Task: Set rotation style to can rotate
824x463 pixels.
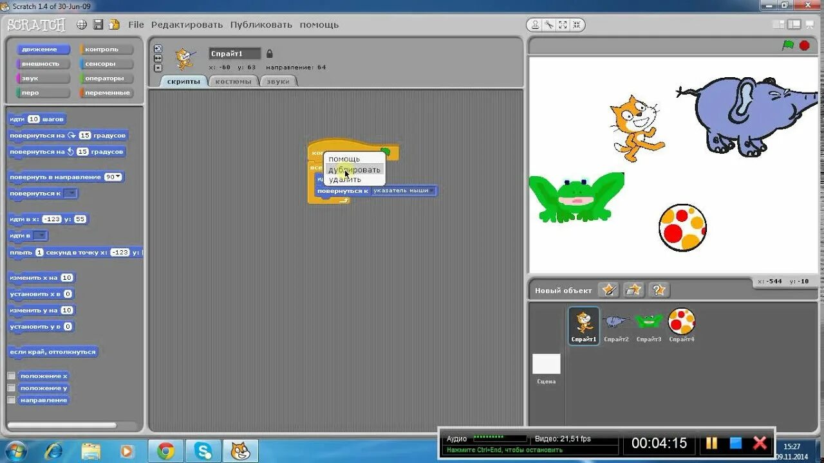Action: point(158,49)
